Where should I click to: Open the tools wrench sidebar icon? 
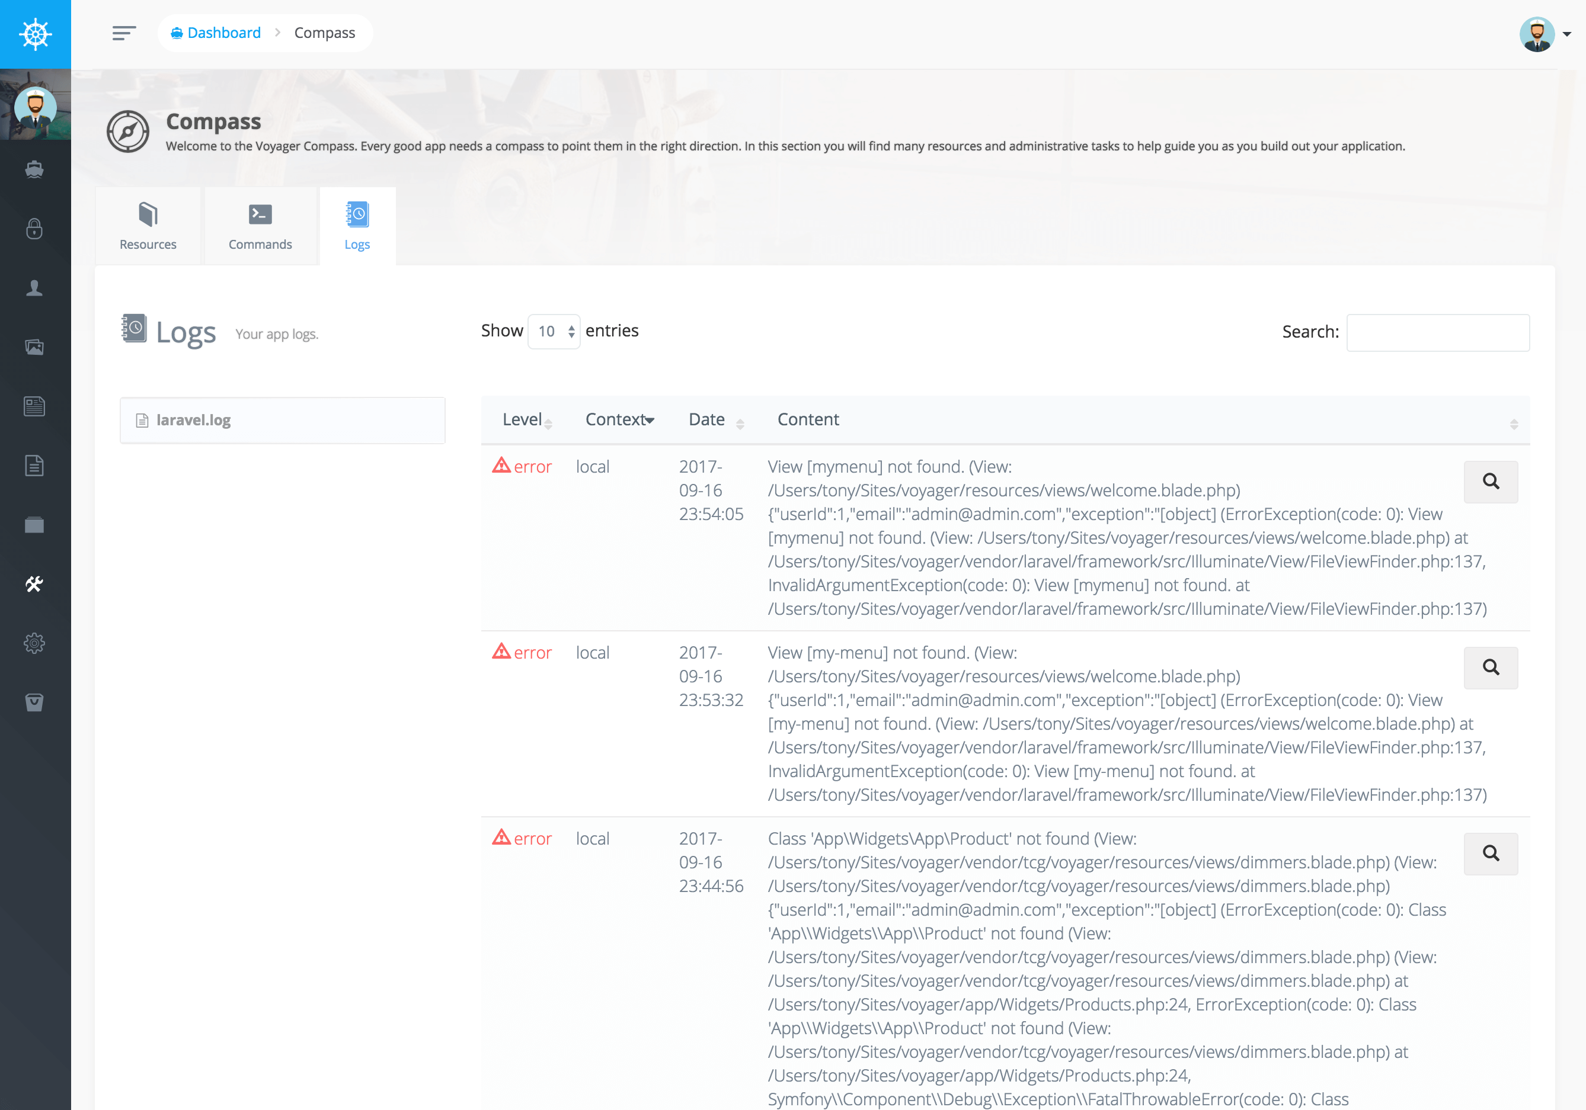(34, 584)
